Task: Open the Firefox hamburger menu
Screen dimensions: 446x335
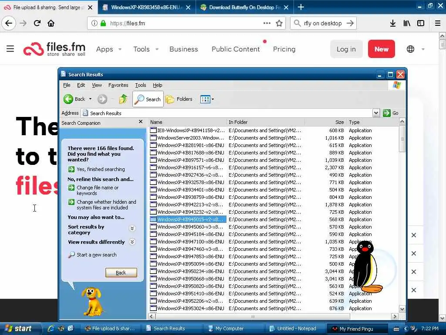Action: tap(438, 24)
